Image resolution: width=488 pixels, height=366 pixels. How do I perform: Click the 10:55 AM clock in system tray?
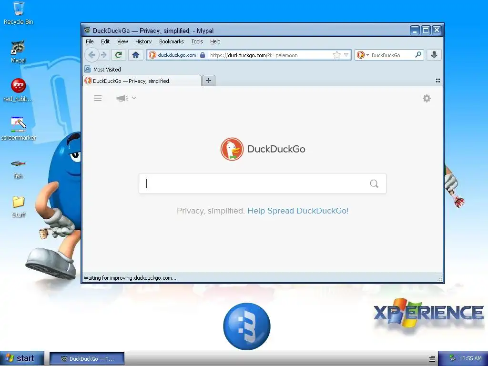(x=470, y=358)
